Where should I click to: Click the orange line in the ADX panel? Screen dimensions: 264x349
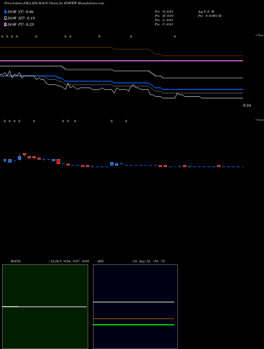click(x=134, y=319)
